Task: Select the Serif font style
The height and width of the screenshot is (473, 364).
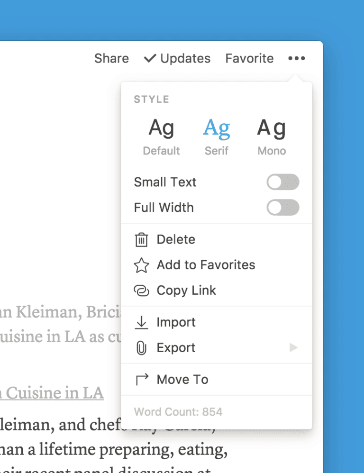Action: 217,127
